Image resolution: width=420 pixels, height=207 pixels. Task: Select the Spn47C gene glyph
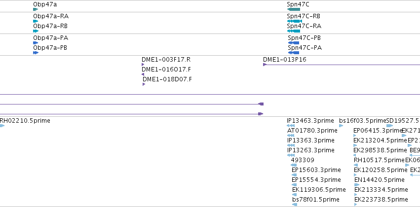pyautogui.click(x=293, y=9)
